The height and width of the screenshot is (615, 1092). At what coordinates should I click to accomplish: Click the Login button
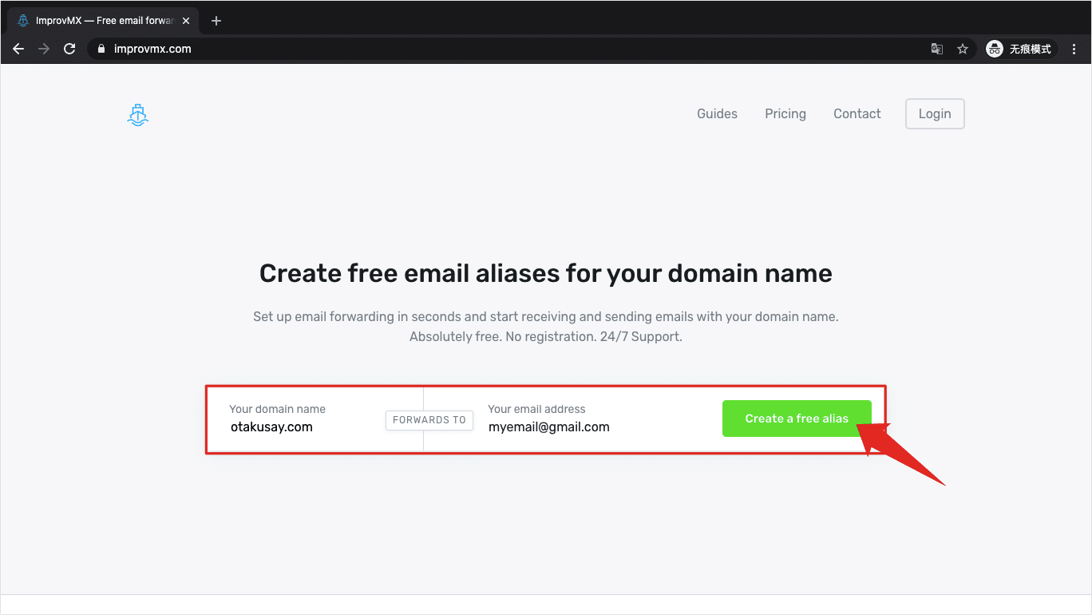pos(935,113)
